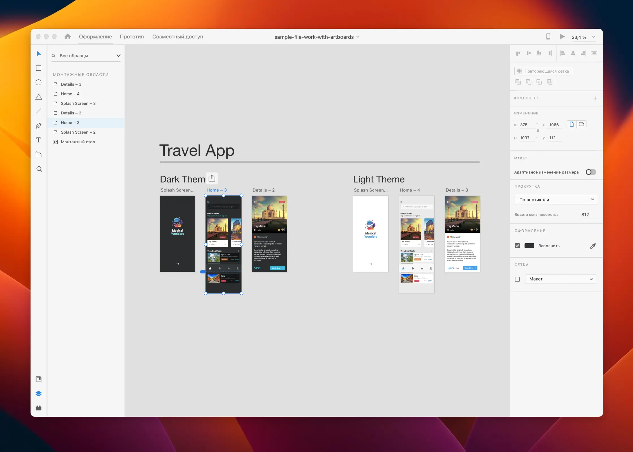The width and height of the screenshot is (633, 452).
Task: Click the fill color swatch
Action: (x=529, y=245)
